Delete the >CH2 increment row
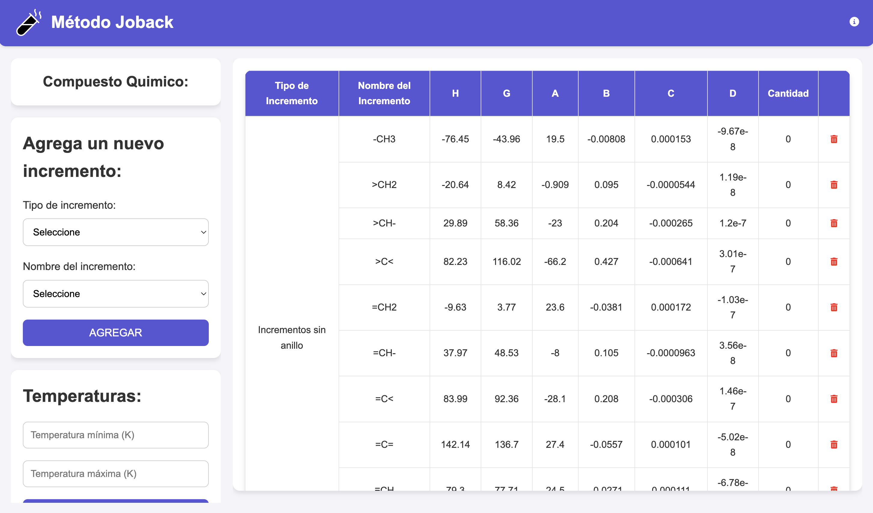The width and height of the screenshot is (873, 513). point(834,185)
